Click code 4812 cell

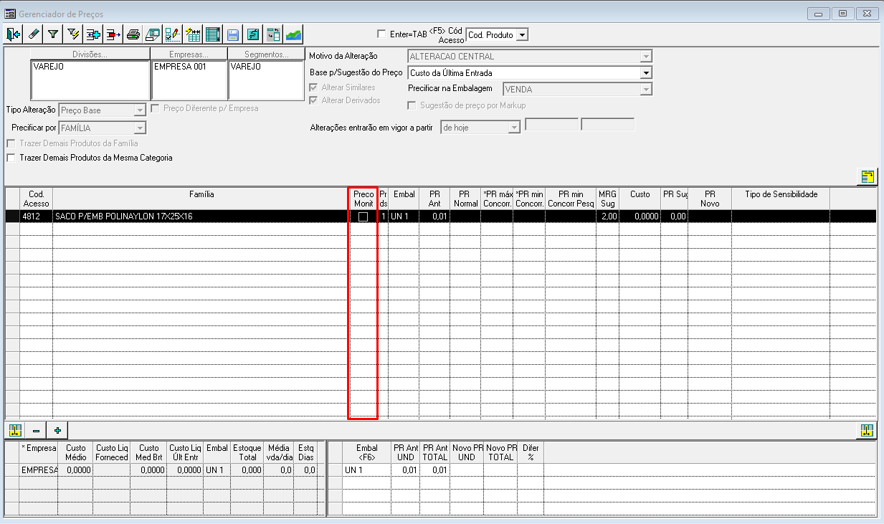(x=36, y=216)
